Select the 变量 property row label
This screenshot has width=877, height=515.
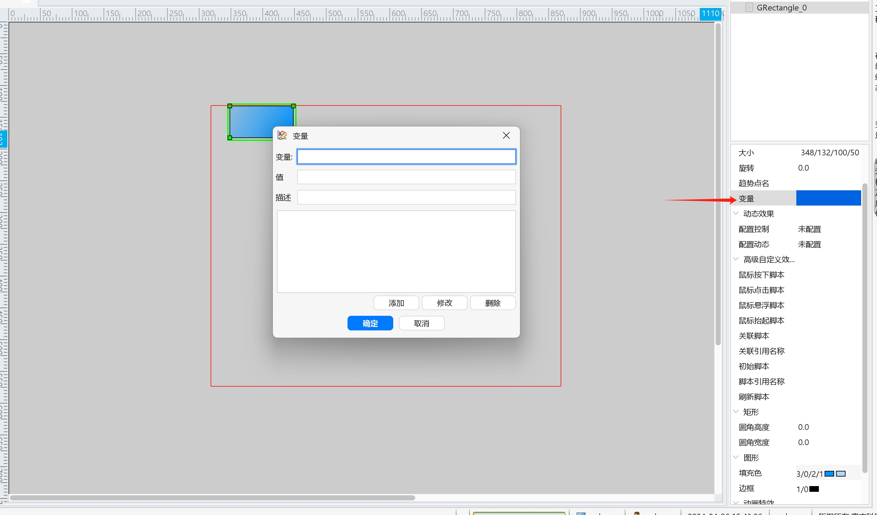746,198
